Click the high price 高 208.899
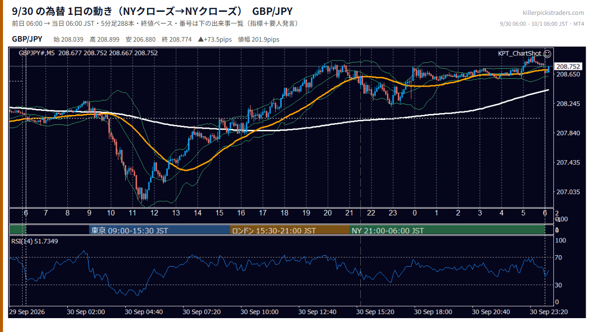This screenshot has height=332, width=594. pyautogui.click(x=104, y=39)
